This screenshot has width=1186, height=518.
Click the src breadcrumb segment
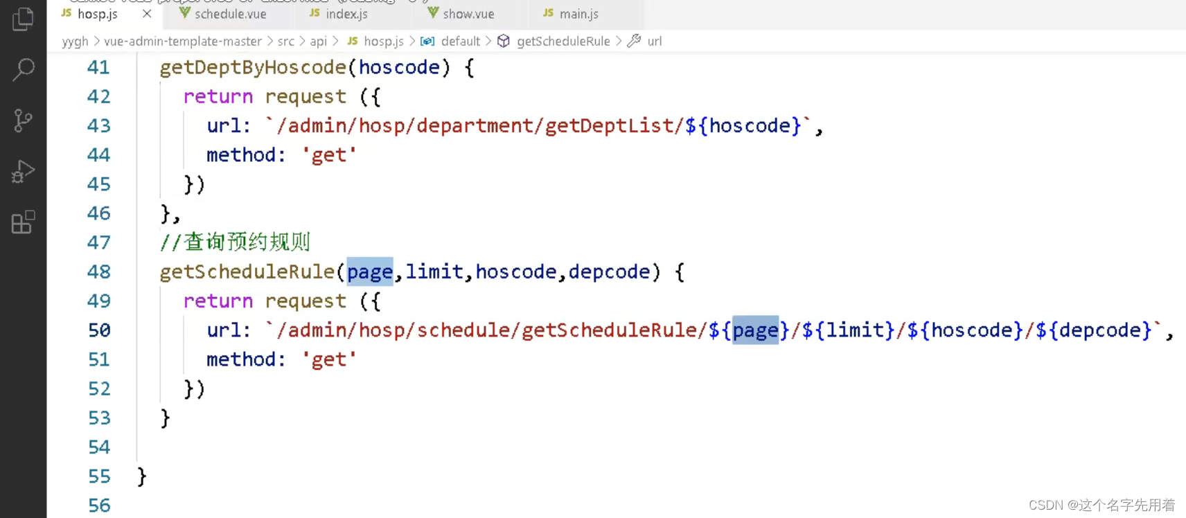coord(286,42)
